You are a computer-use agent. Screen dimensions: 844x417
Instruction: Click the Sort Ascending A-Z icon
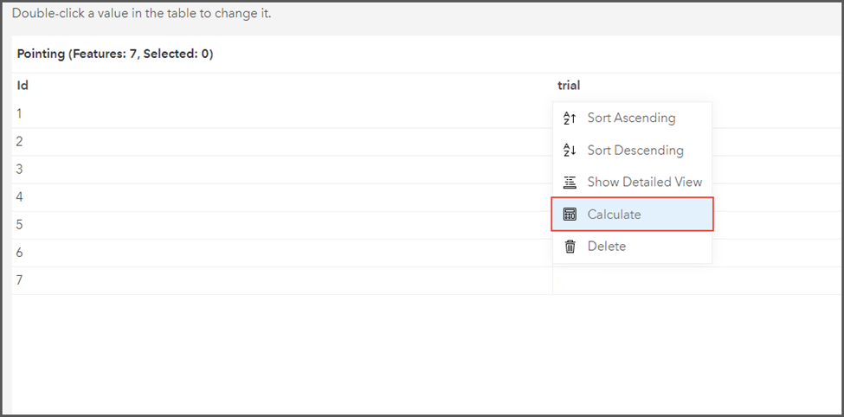[570, 118]
